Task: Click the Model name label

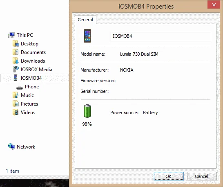Action: 93,54
